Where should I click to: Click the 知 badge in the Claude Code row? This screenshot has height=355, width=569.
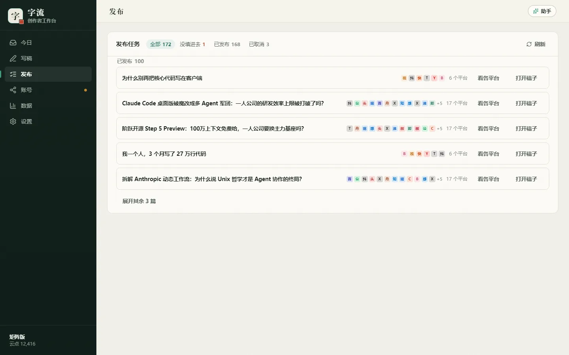(402, 103)
